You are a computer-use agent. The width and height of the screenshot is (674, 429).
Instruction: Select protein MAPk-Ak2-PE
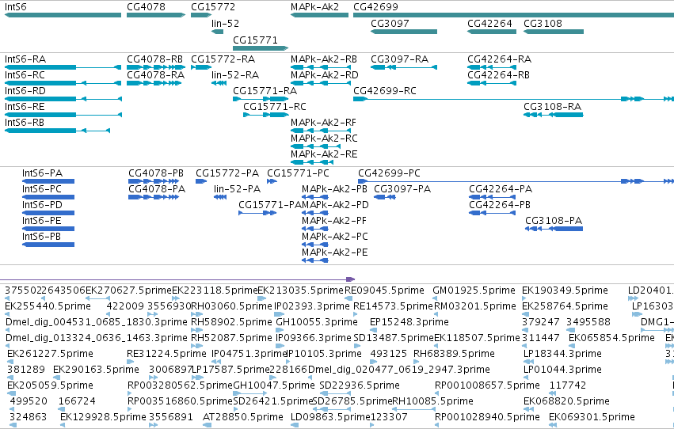pyautogui.click(x=315, y=260)
